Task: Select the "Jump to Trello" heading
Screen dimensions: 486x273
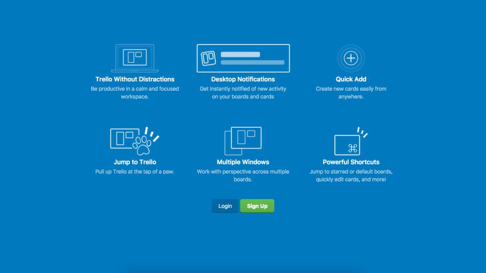Action: (135, 162)
